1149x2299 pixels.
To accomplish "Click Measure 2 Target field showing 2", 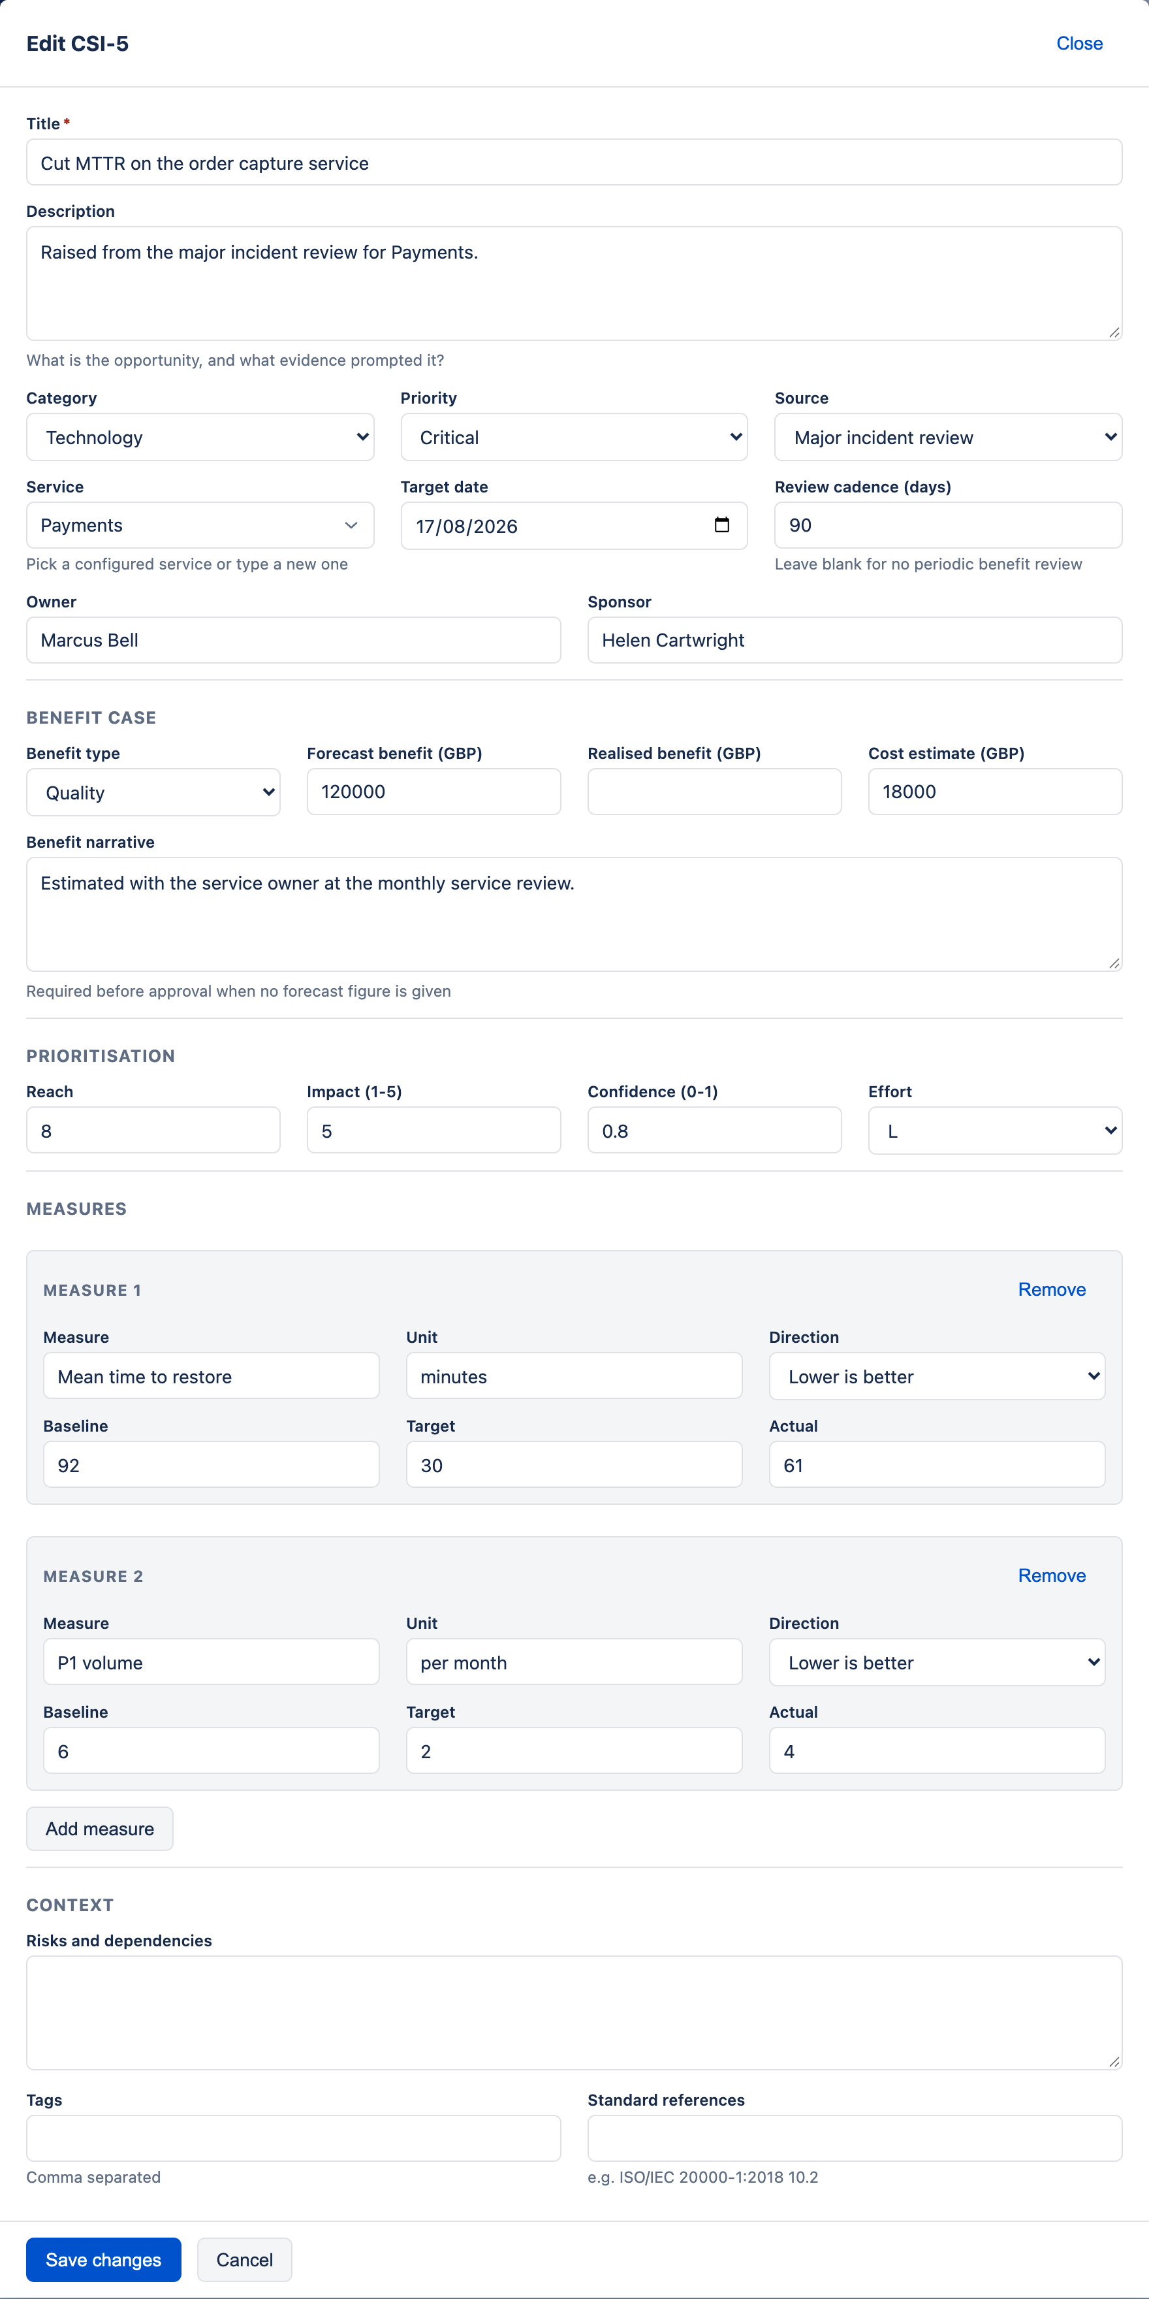I will click(574, 1751).
